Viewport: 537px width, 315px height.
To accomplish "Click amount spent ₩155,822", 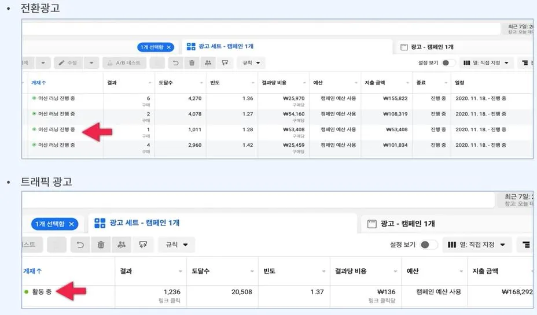I will tap(395, 98).
